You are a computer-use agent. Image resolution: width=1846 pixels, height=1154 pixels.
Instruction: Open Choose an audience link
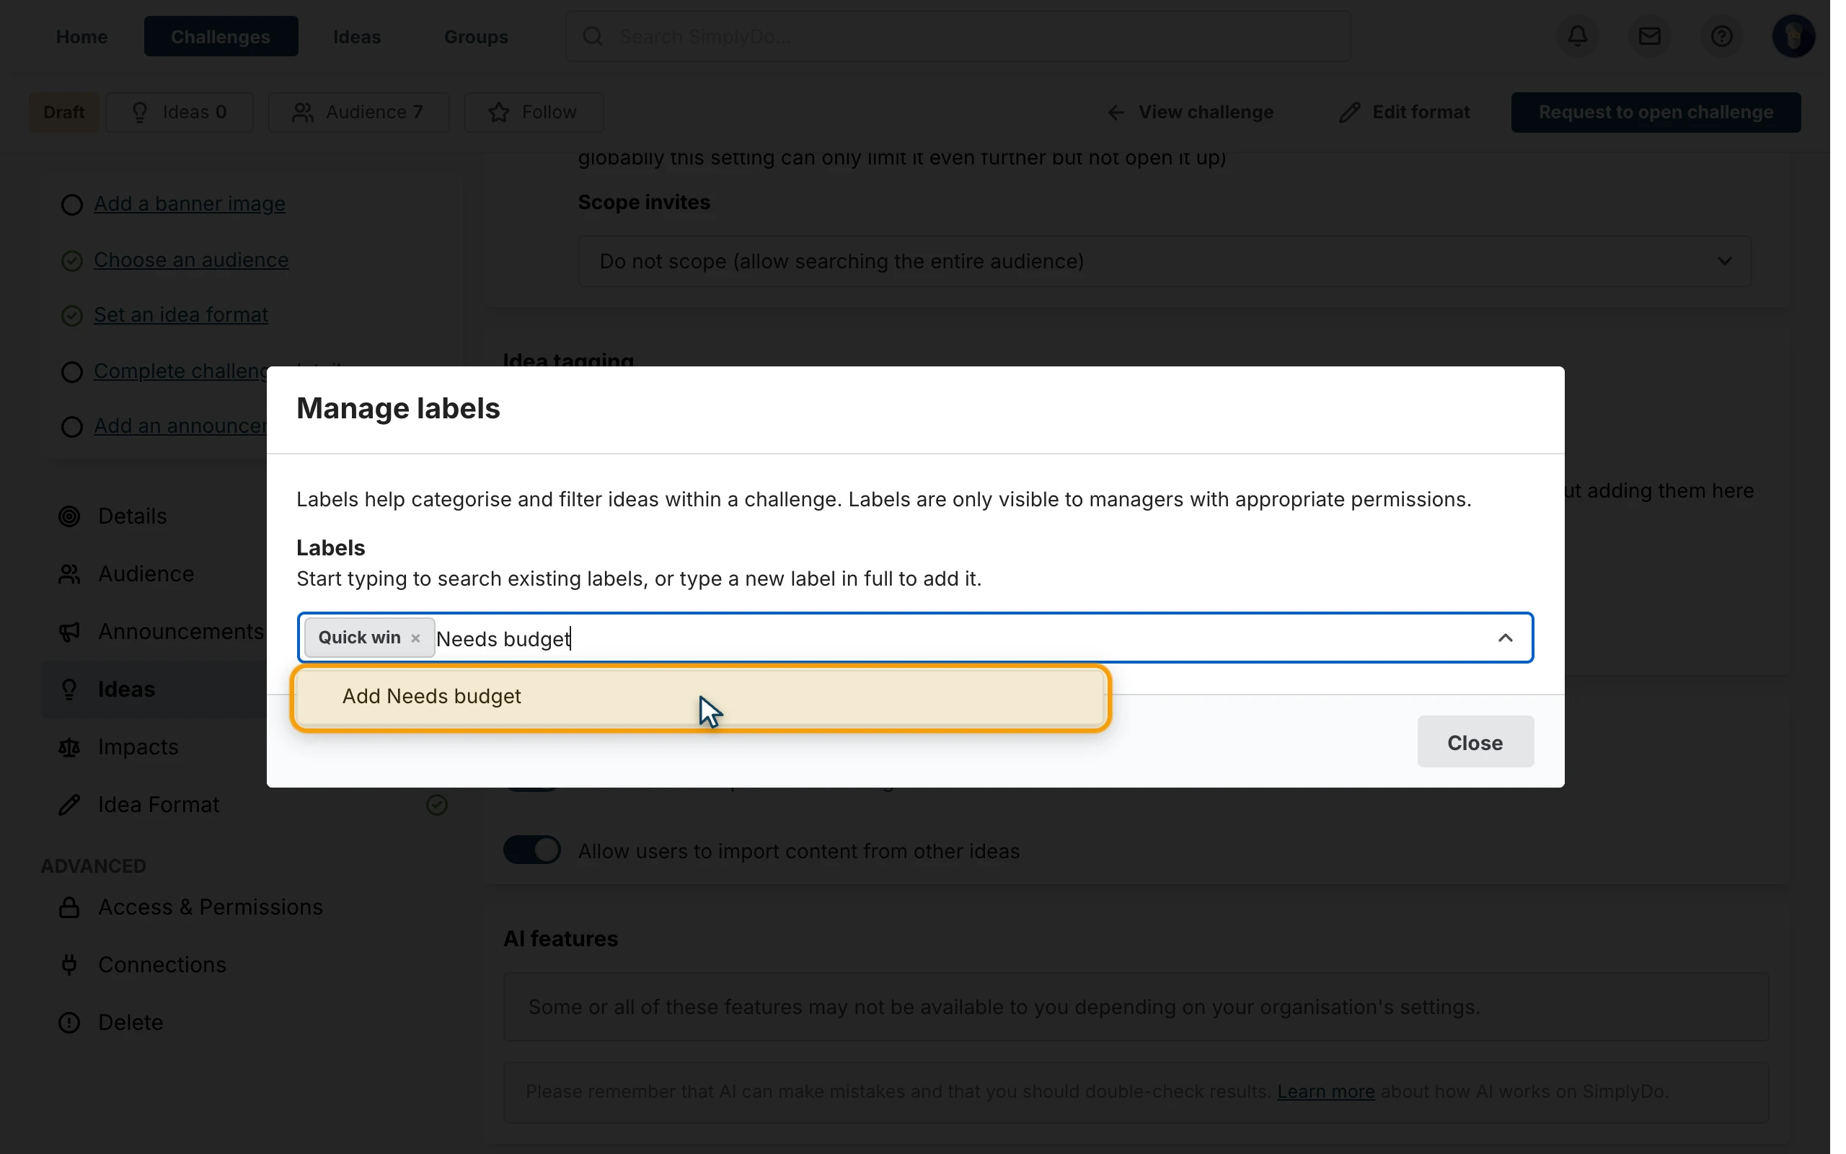click(190, 260)
